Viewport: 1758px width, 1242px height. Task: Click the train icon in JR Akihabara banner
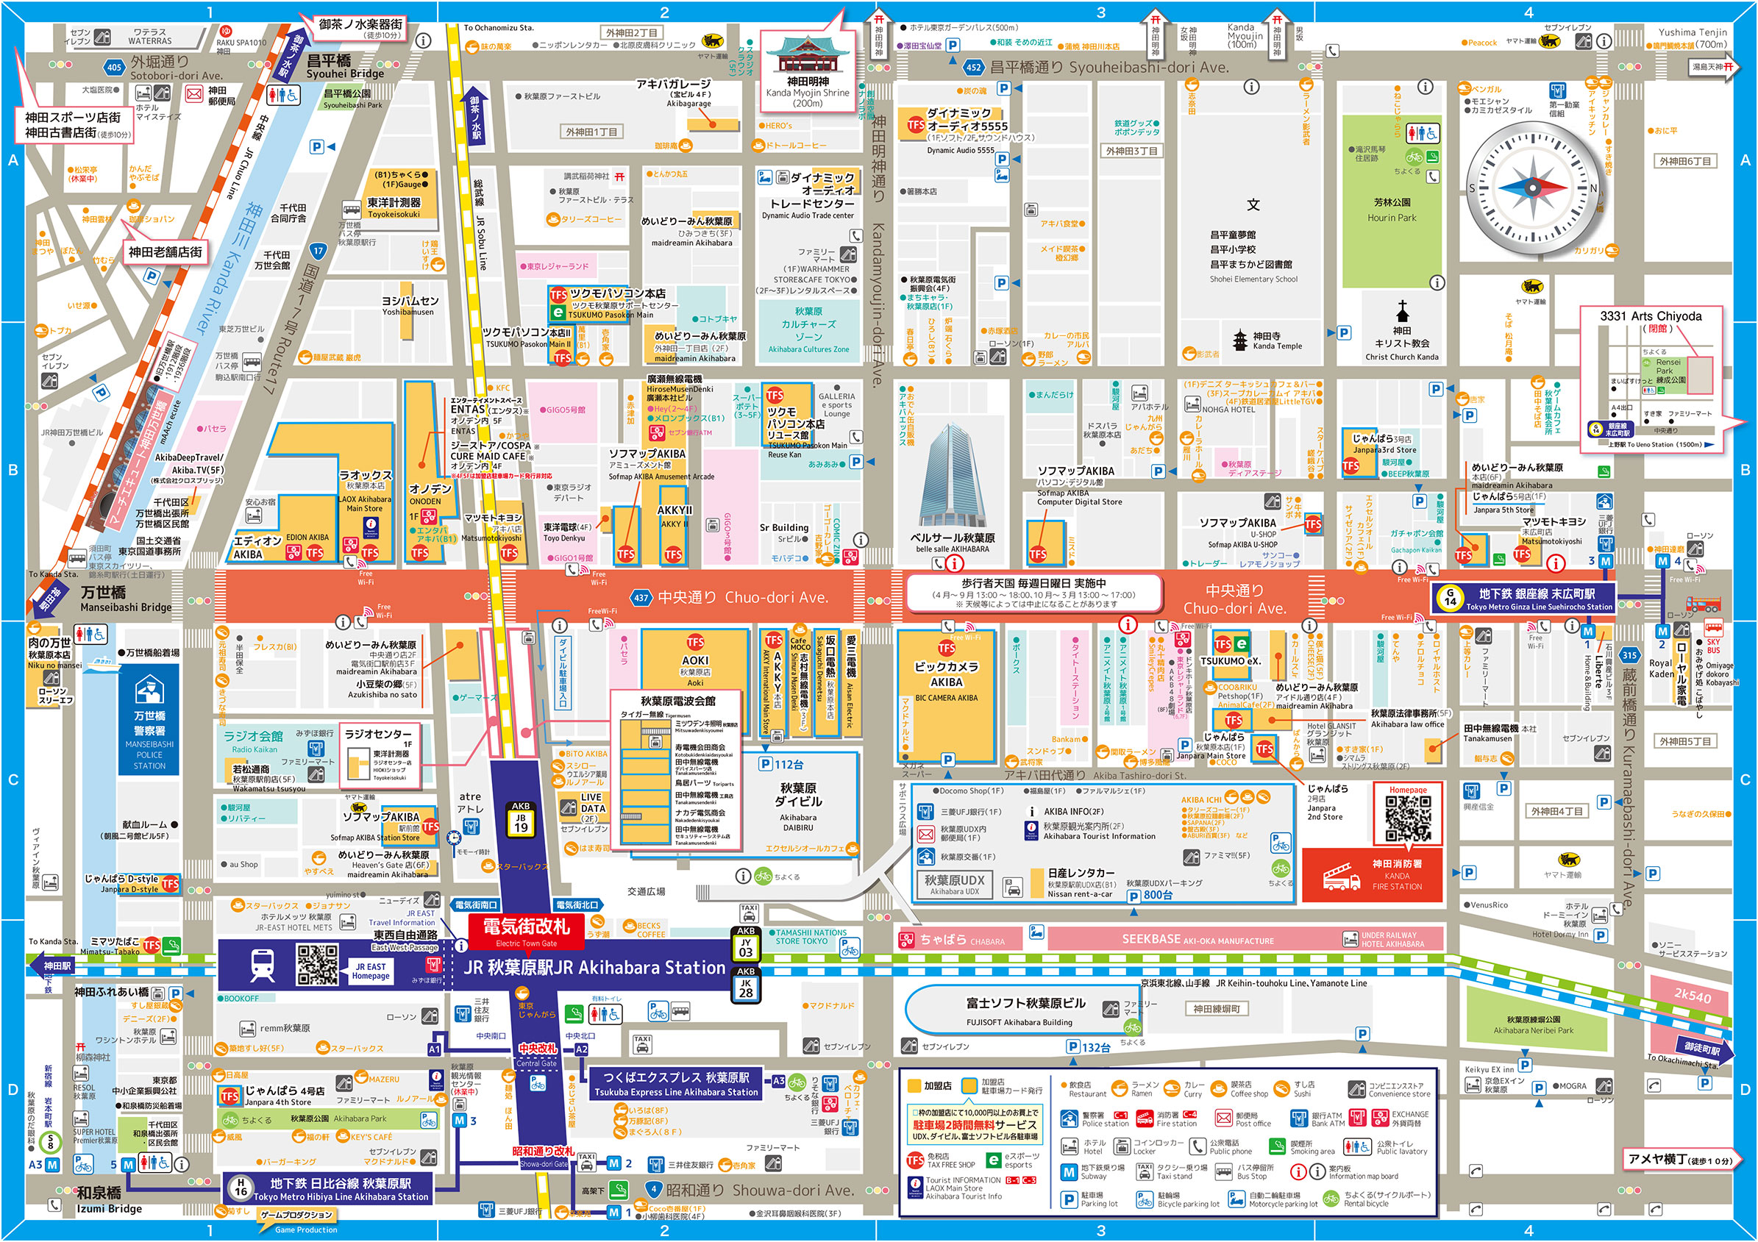(263, 966)
